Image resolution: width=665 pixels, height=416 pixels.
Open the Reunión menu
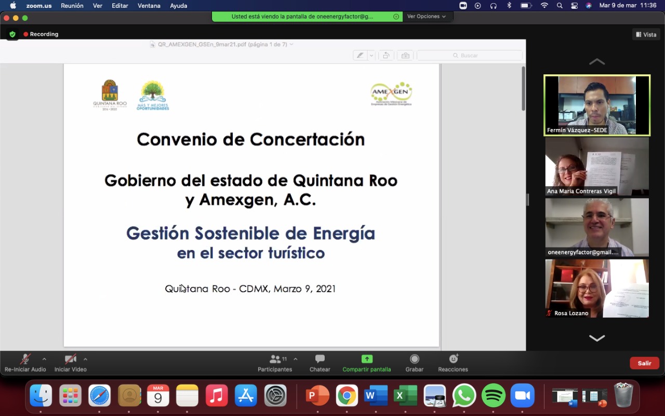[72, 6]
